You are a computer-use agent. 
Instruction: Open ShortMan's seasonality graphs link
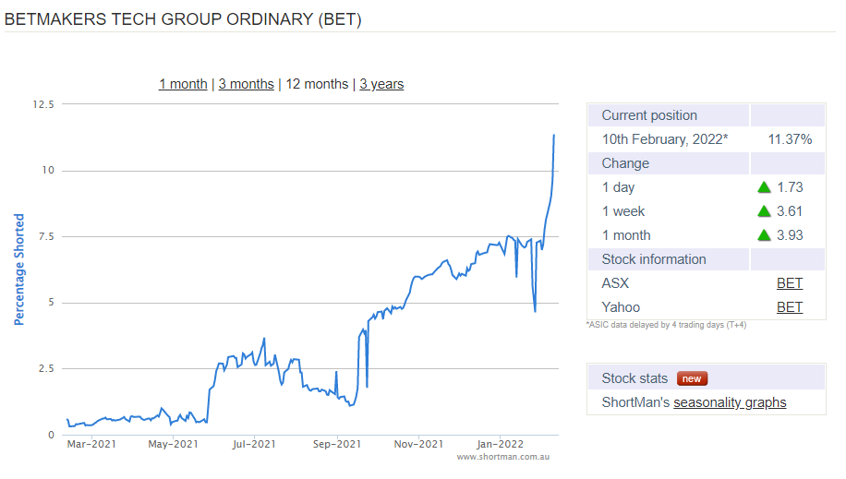point(730,402)
